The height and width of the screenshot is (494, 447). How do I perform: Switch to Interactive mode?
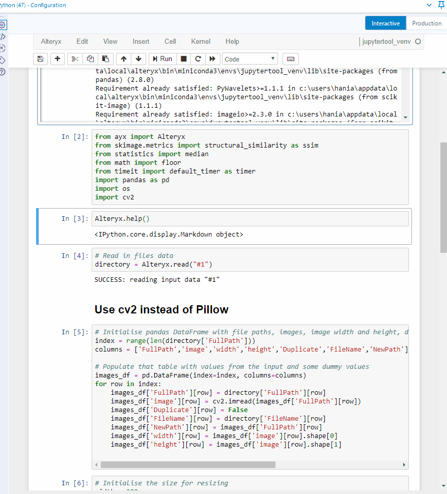(x=385, y=23)
